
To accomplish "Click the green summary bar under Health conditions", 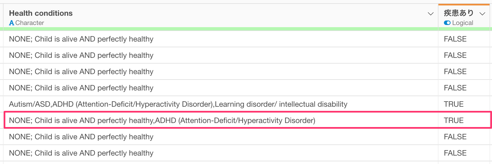I will [x=221, y=29].
